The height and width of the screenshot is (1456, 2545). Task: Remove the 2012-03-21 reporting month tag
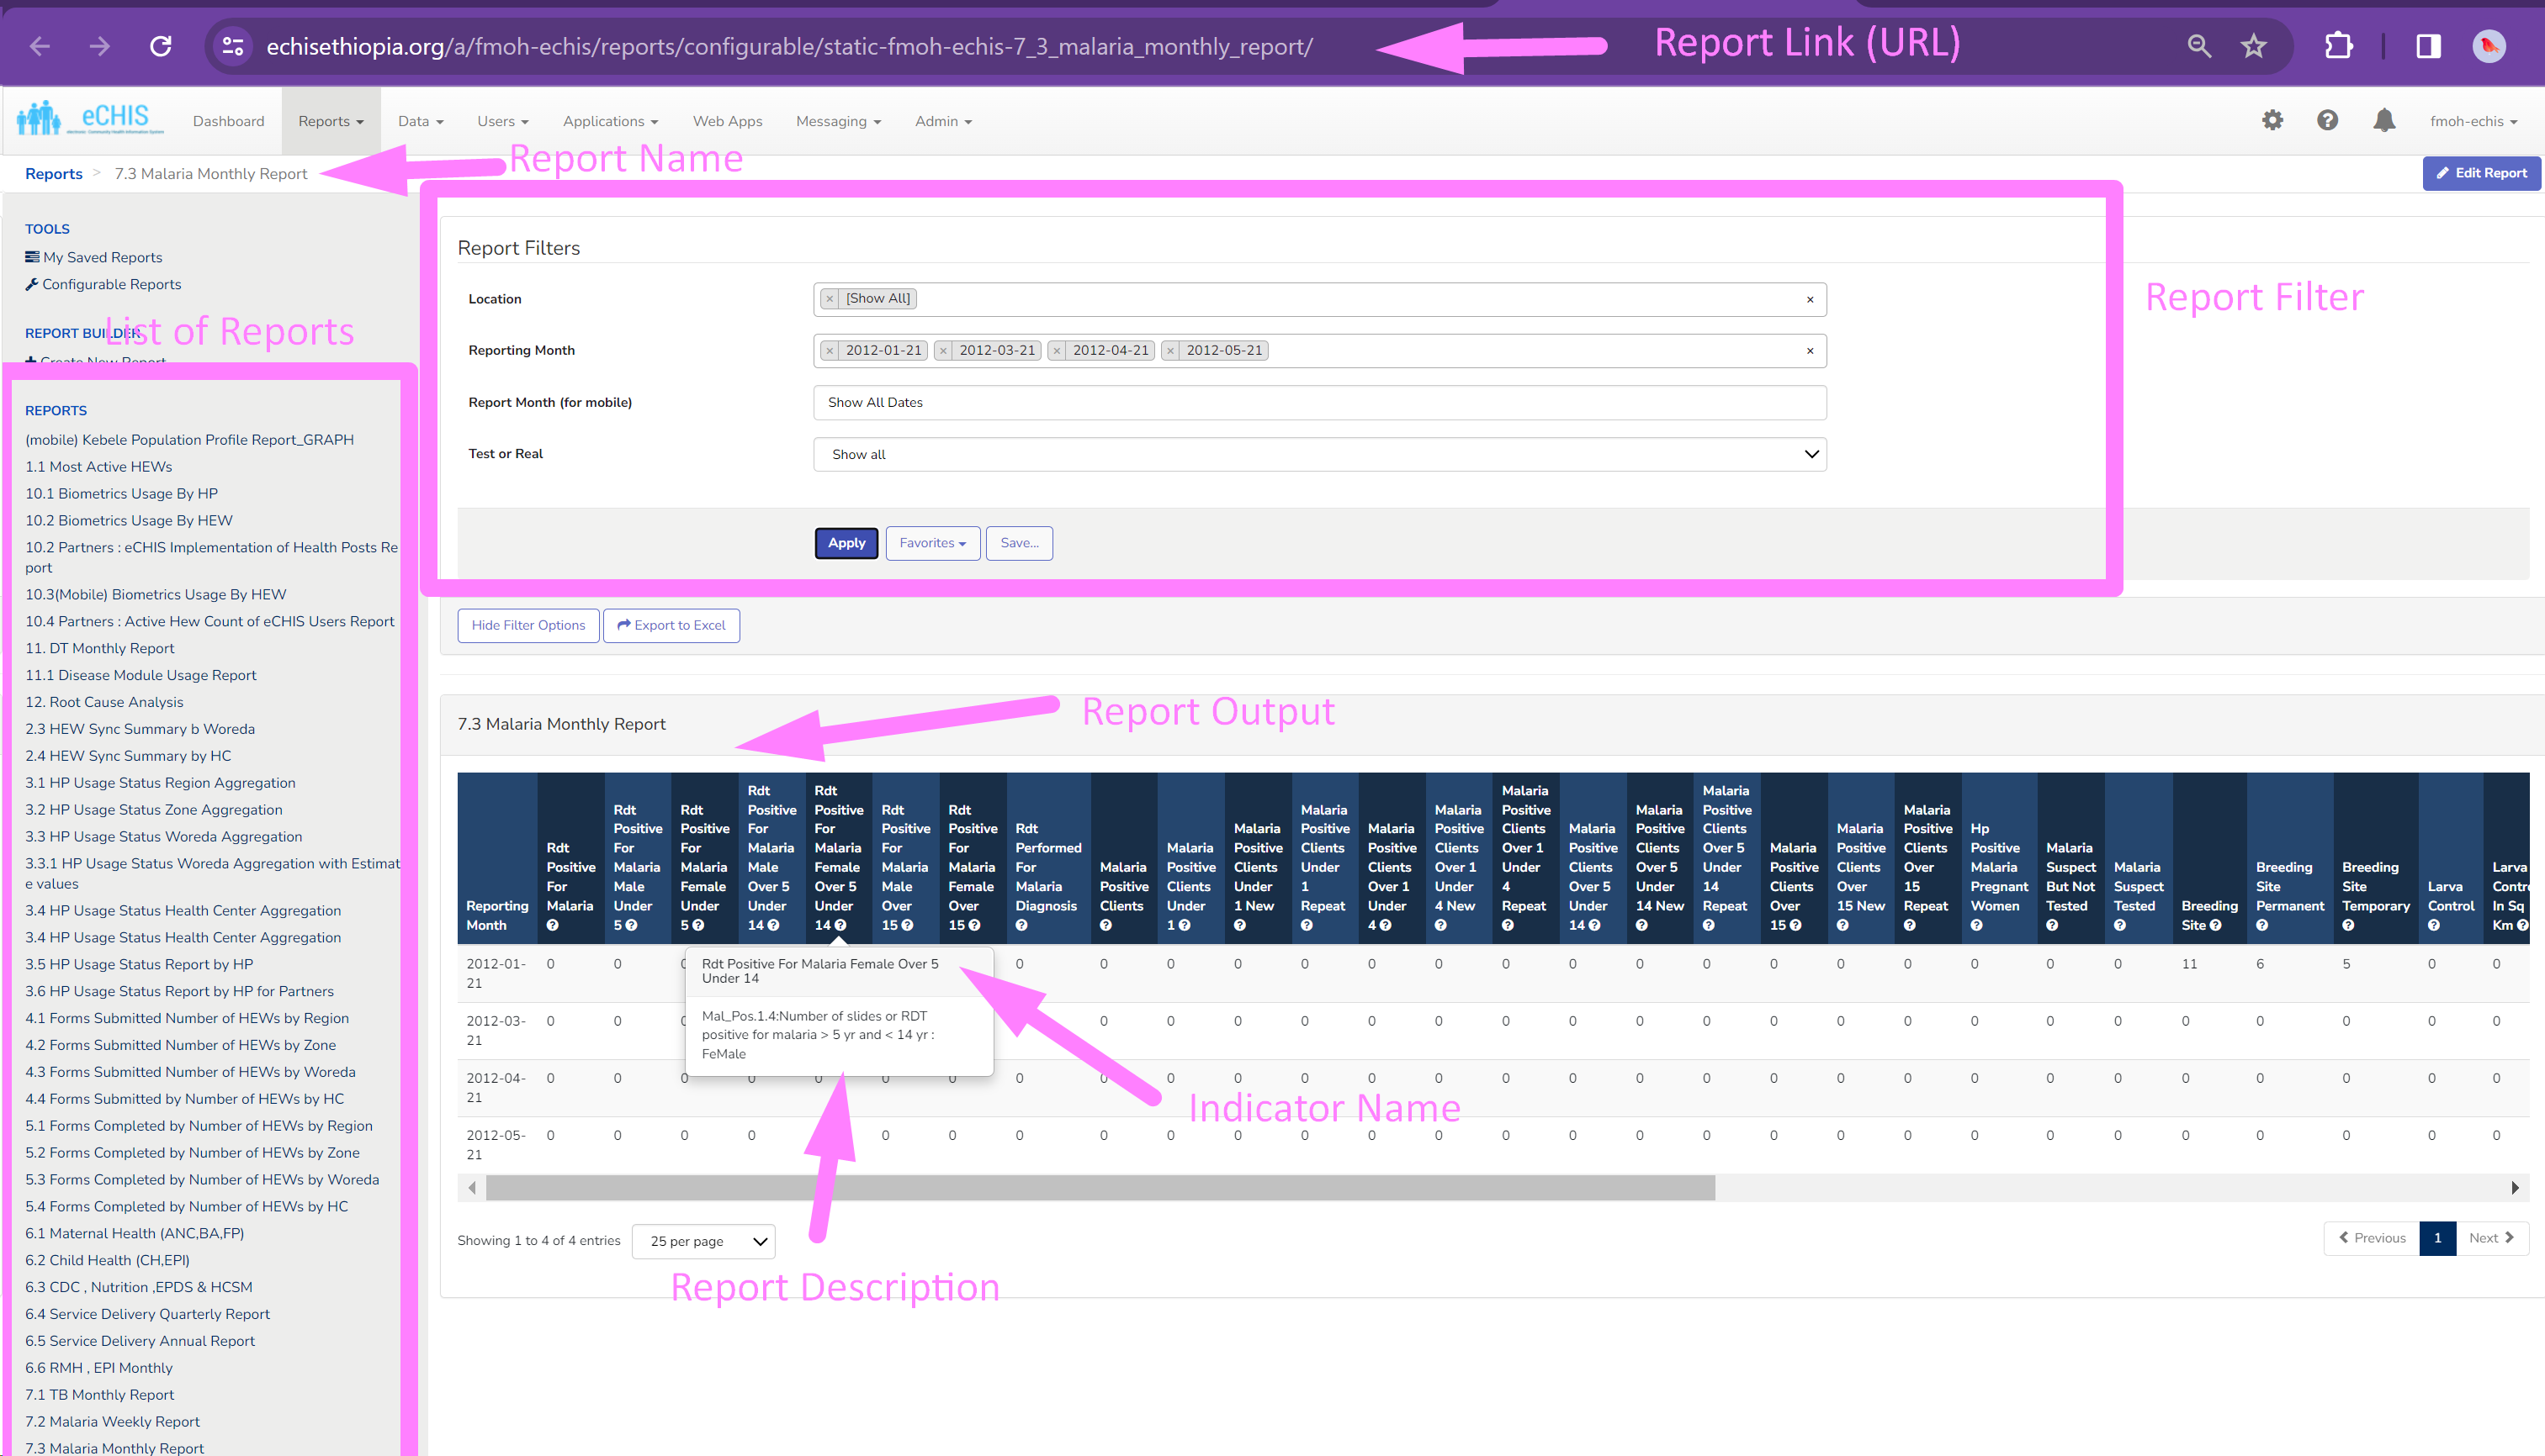(943, 350)
